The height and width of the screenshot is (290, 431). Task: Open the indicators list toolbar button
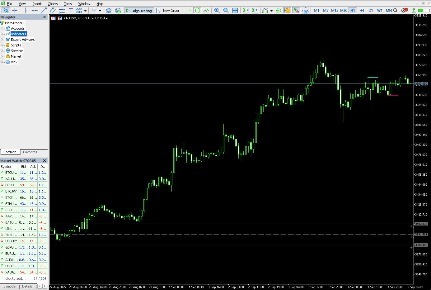(94, 10)
